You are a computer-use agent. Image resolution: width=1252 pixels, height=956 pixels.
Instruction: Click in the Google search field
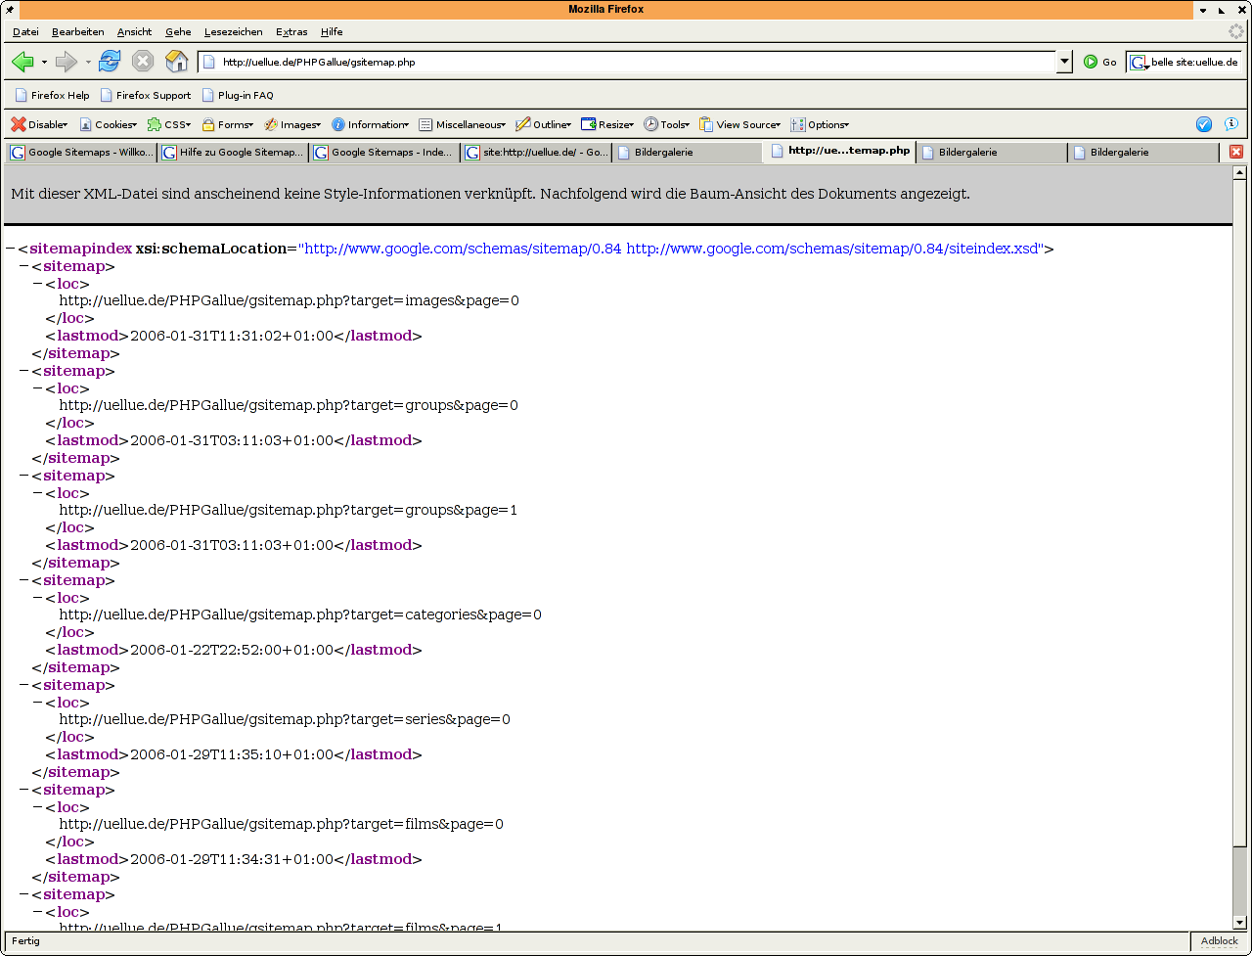click(1193, 62)
